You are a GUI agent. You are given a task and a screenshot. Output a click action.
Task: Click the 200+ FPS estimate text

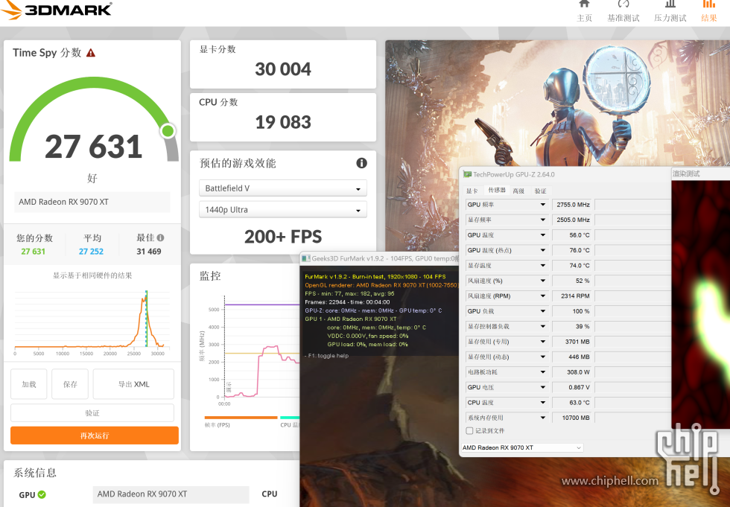point(283,237)
